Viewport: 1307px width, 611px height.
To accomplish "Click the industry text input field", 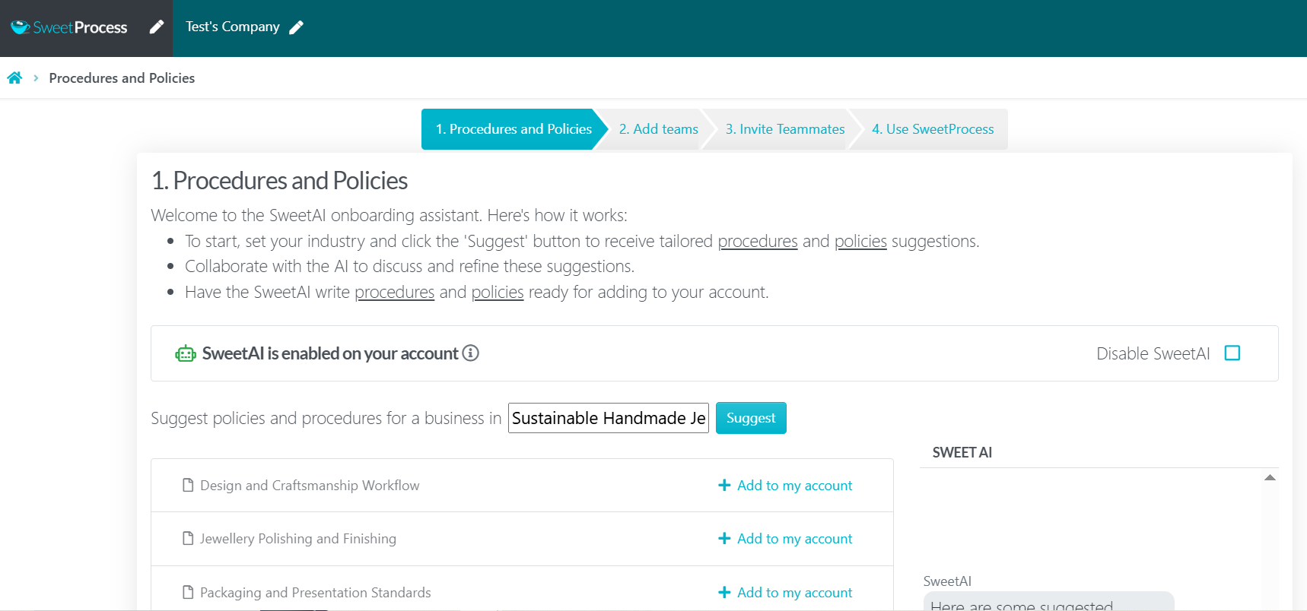I will (x=608, y=418).
